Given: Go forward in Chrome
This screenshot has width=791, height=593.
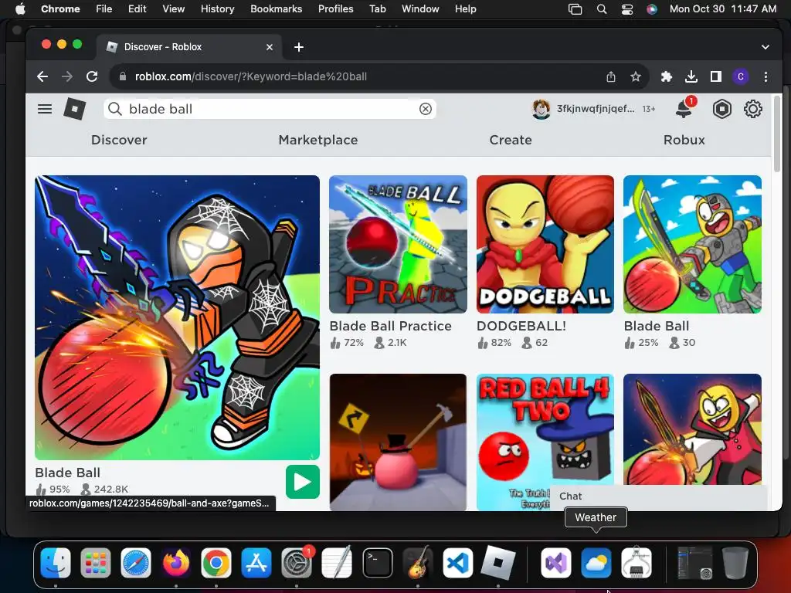Looking at the screenshot, I should (67, 76).
